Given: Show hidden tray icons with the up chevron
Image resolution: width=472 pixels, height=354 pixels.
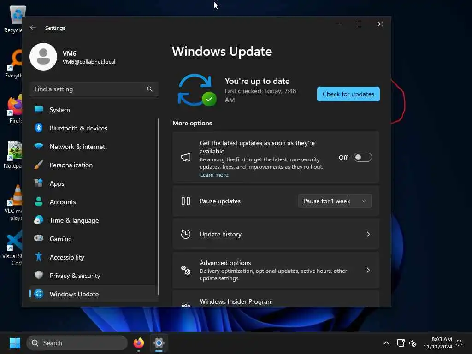Looking at the screenshot, I should (x=386, y=343).
